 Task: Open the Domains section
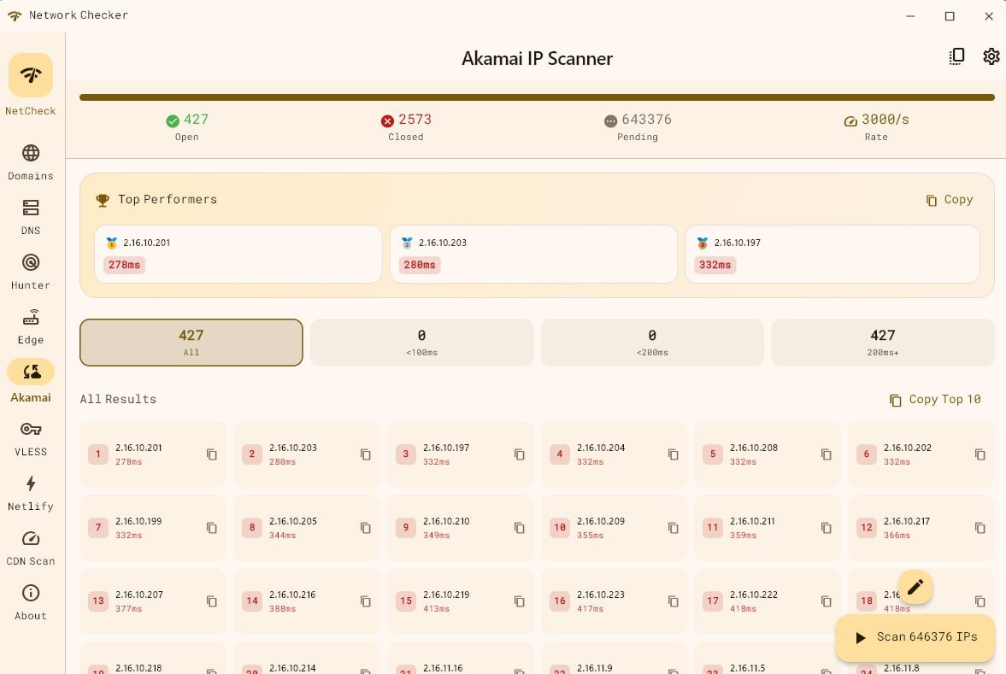[x=31, y=161]
